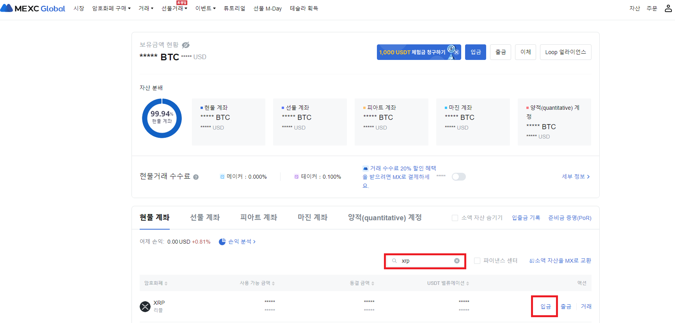
Task: Click the 이체 transfer button
Action: tap(526, 52)
